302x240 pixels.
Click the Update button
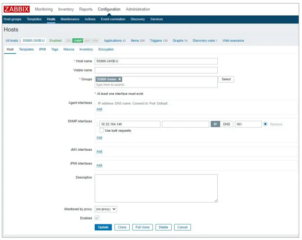point(103,227)
